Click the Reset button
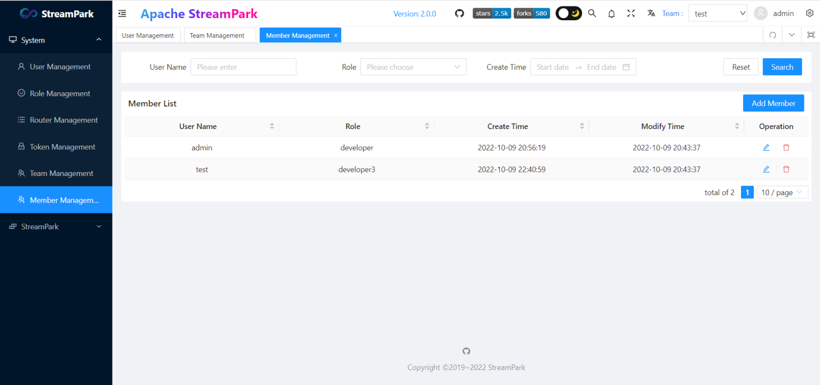820x385 pixels. pyautogui.click(x=741, y=67)
